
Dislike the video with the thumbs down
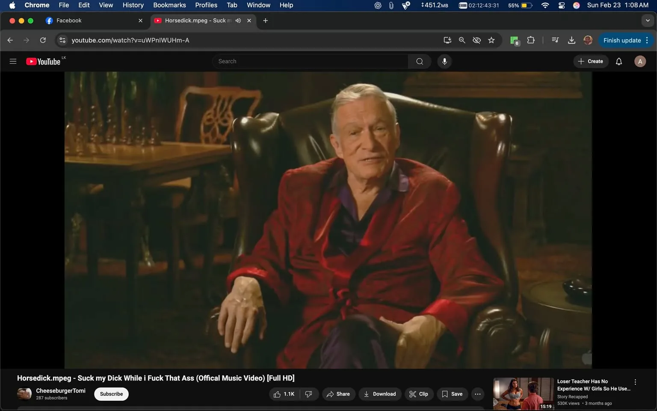tap(309, 394)
